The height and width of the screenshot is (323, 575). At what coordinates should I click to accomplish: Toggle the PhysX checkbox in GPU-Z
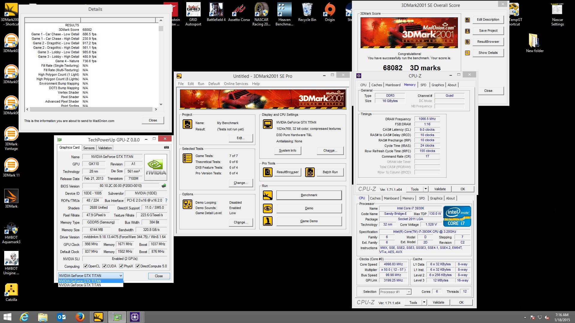tap(121, 266)
